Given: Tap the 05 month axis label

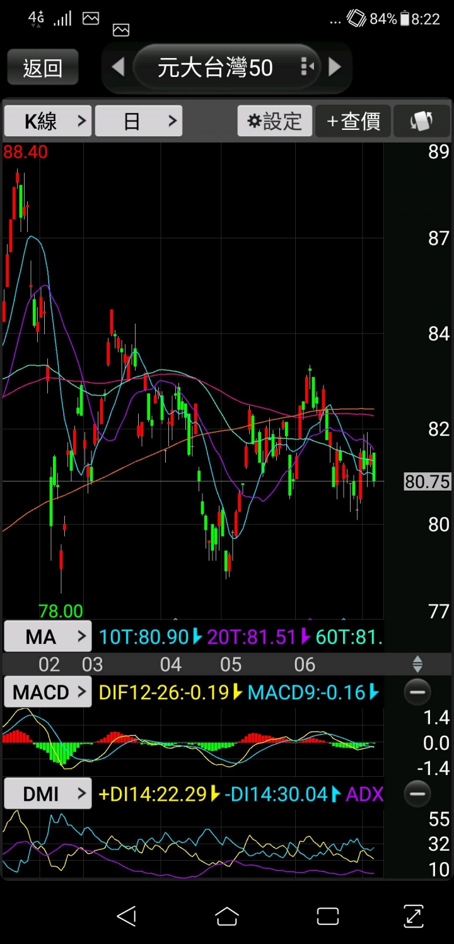Looking at the screenshot, I should click(x=231, y=664).
